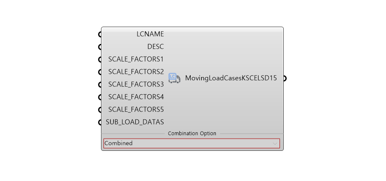Image resolution: width=386 pixels, height=181 pixels.
Task: Click the SCALE_FACTORS3 input connector circle
Action: 100,85
